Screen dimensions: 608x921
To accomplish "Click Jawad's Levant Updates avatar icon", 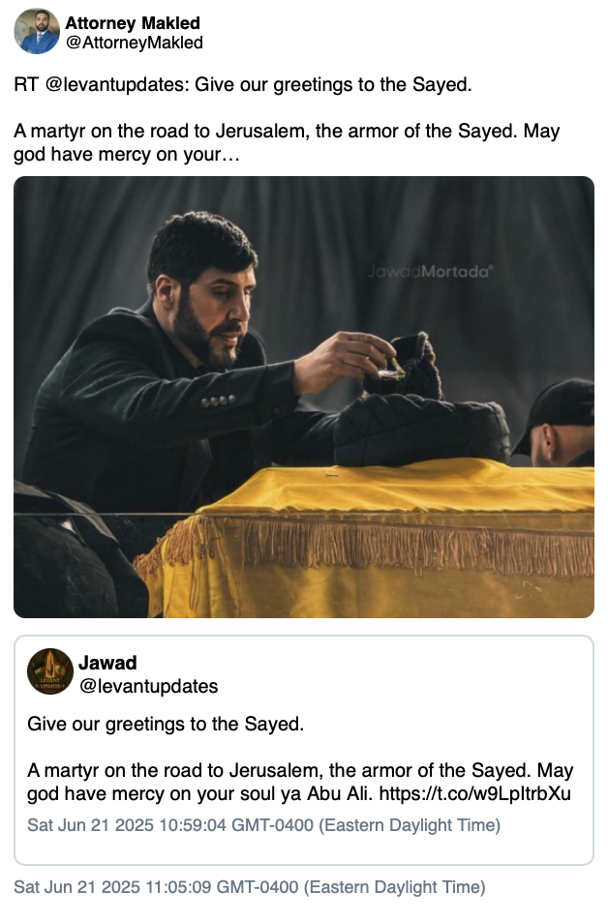I will click(50, 671).
